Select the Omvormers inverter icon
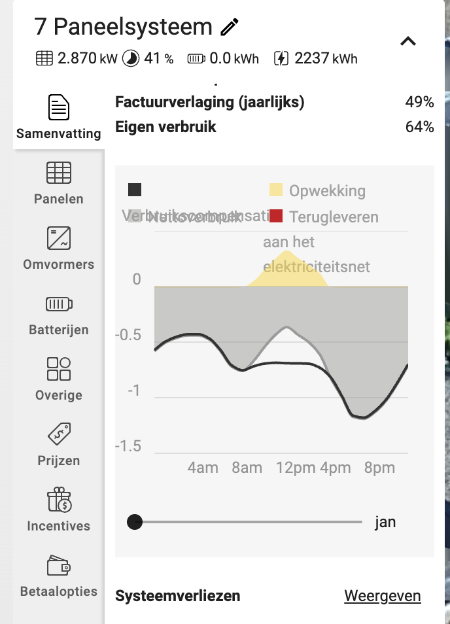The width and height of the screenshot is (450, 624). 59,238
